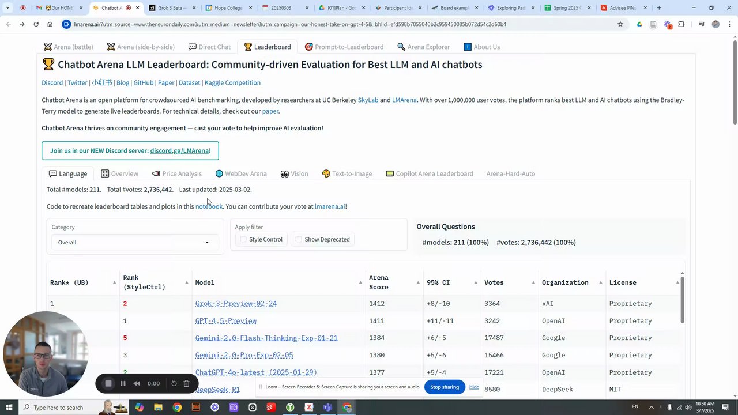Image resolution: width=738 pixels, height=415 pixels.
Task: Sort by Rank (StyleCtrl) column arrows
Action: pos(186,282)
